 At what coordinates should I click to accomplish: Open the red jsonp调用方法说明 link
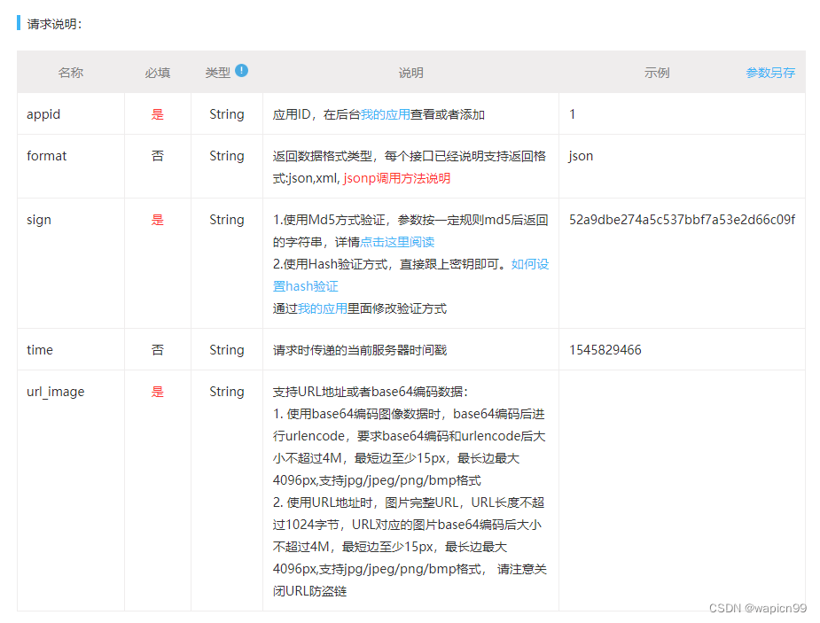pos(397,178)
